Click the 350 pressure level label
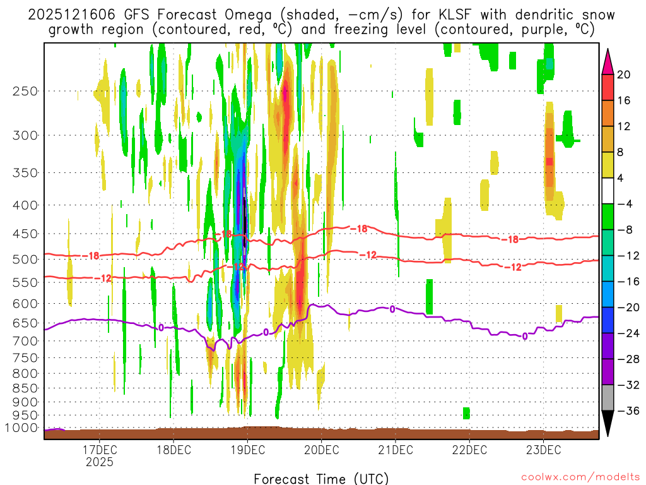 point(25,173)
